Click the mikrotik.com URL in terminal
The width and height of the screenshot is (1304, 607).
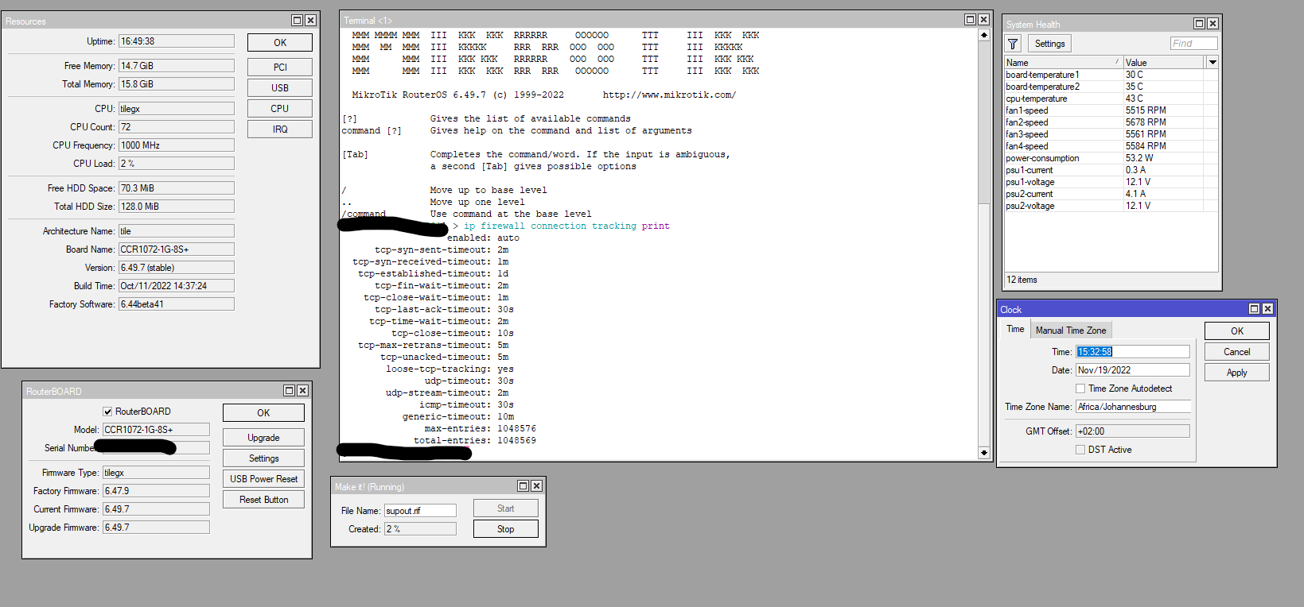tap(669, 95)
